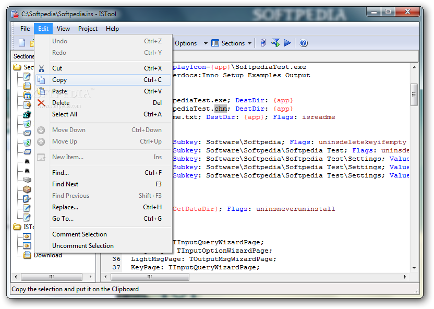Select the calendar-folder section icon in tree
This screenshot has height=309, width=434.
27,96
